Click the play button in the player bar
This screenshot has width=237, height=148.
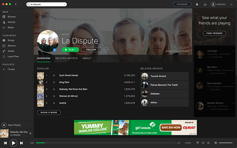click(13, 143)
